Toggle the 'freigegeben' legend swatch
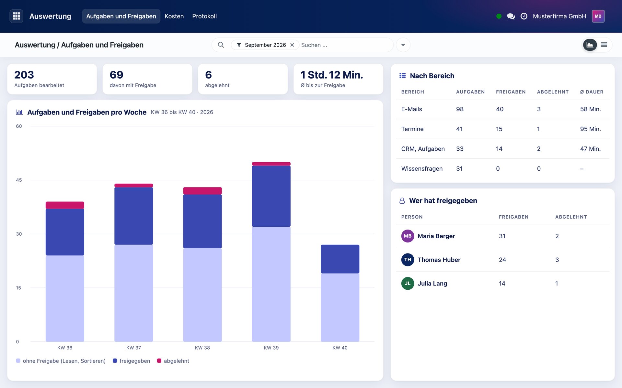The height and width of the screenshot is (388, 622). (115, 361)
